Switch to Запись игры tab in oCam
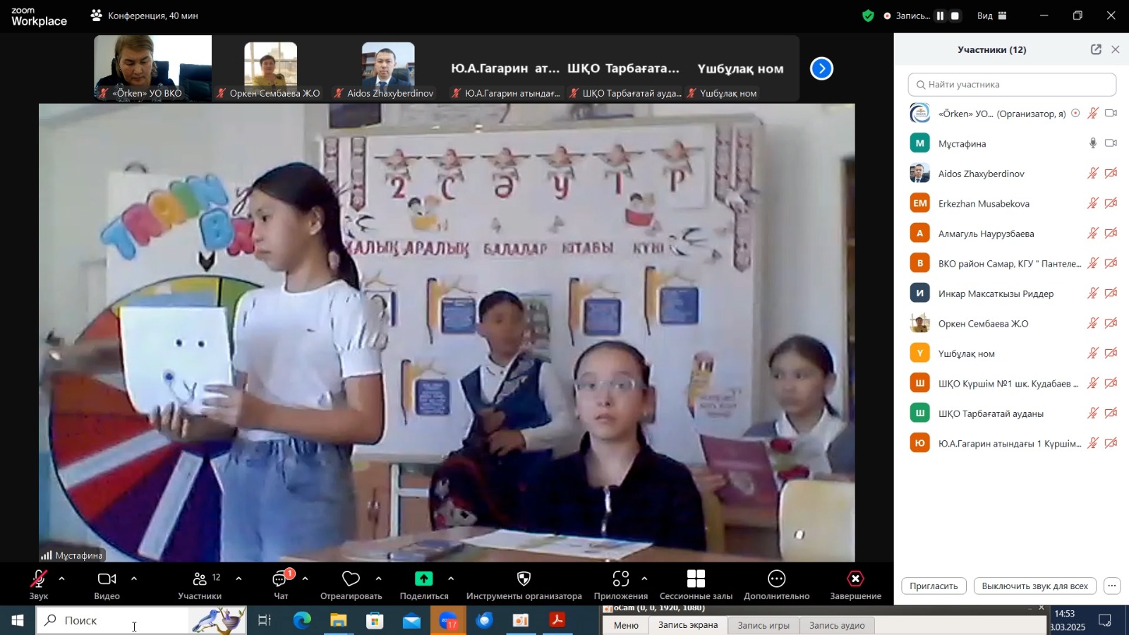 coord(763,625)
